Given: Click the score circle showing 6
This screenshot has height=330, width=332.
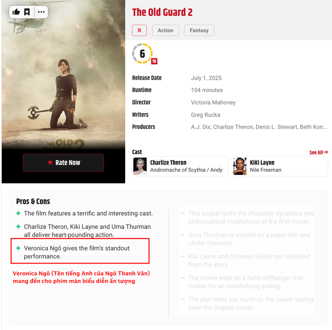Looking at the screenshot, I should click(142, 54).
